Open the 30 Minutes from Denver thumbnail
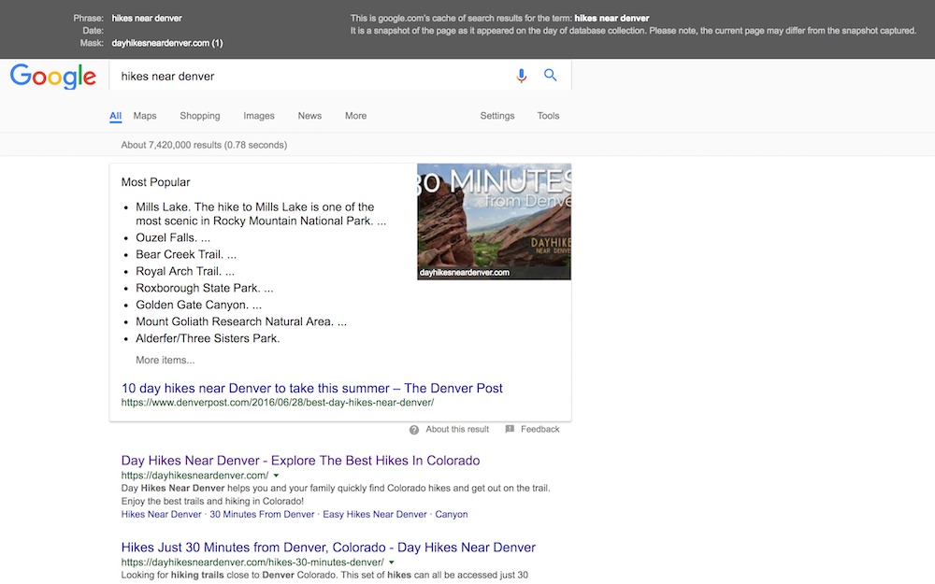 pos(494,221)
